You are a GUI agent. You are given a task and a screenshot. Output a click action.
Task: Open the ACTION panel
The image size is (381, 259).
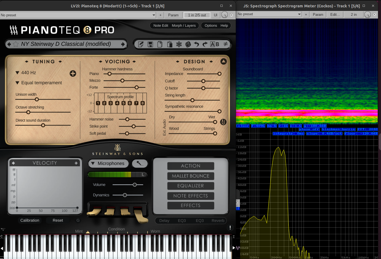tap(191, 166)
